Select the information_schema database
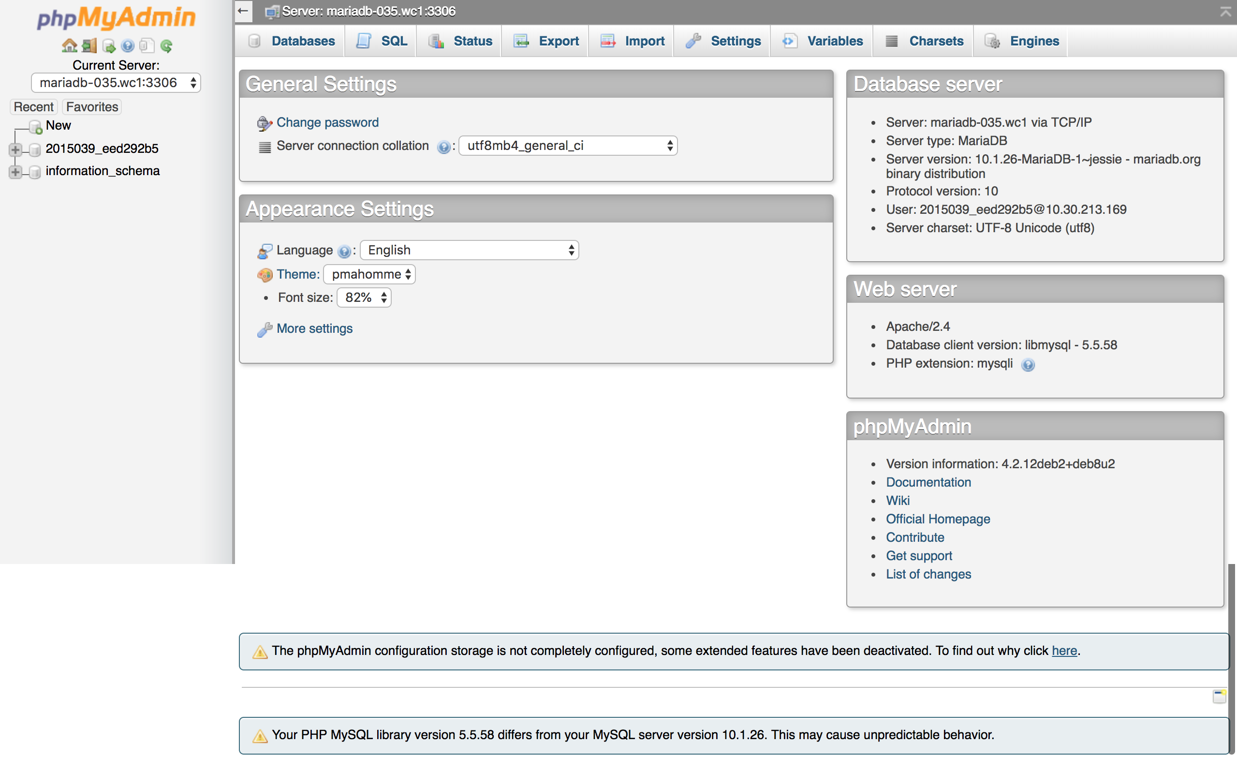Screen dimensions: 1237x772 [102, 171]
